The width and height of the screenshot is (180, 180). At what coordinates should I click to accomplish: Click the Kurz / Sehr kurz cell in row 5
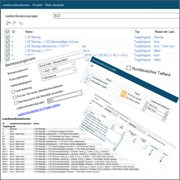pyautogui.click(x=164, y=46)
